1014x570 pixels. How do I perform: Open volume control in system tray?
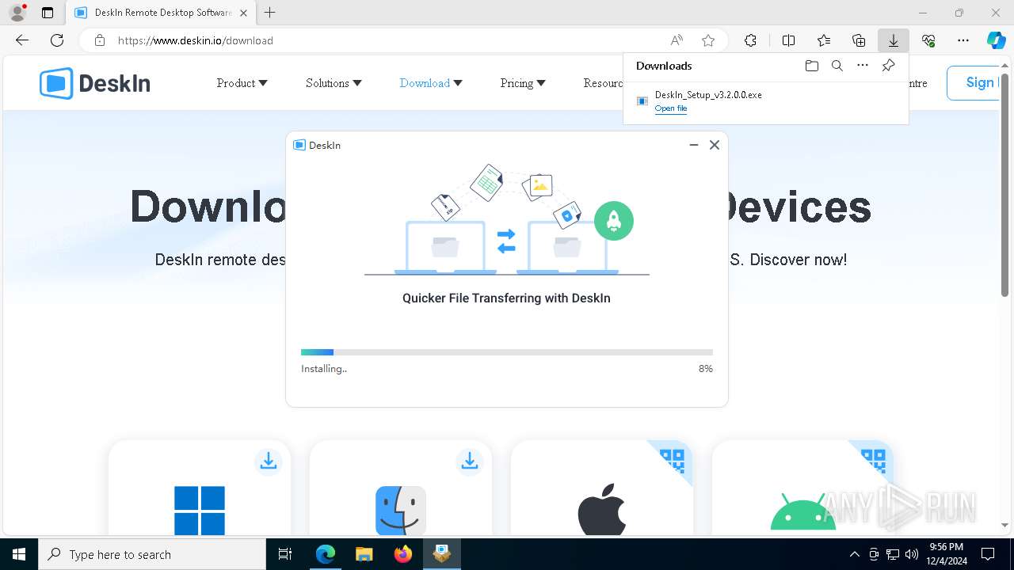911,554
